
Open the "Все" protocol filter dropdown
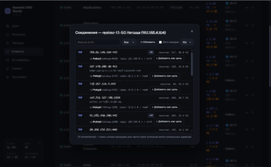point(129,42)
